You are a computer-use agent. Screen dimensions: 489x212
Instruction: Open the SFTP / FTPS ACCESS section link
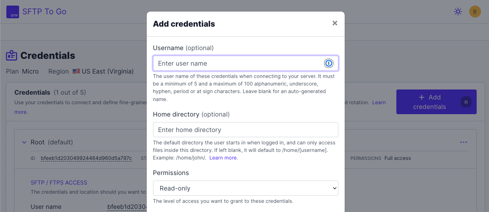click(59, 183)
